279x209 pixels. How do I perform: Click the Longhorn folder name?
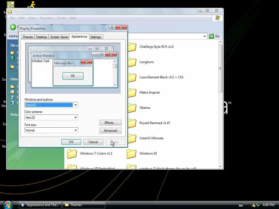pos(146,62)
